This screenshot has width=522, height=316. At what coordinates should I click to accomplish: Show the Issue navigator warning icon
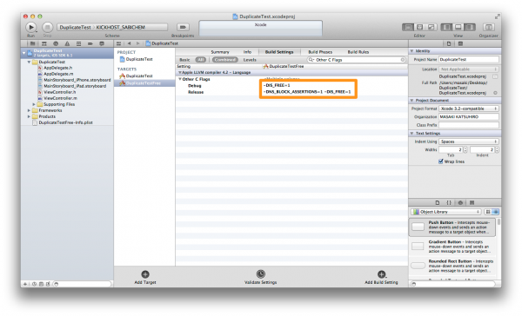[67, 43]
